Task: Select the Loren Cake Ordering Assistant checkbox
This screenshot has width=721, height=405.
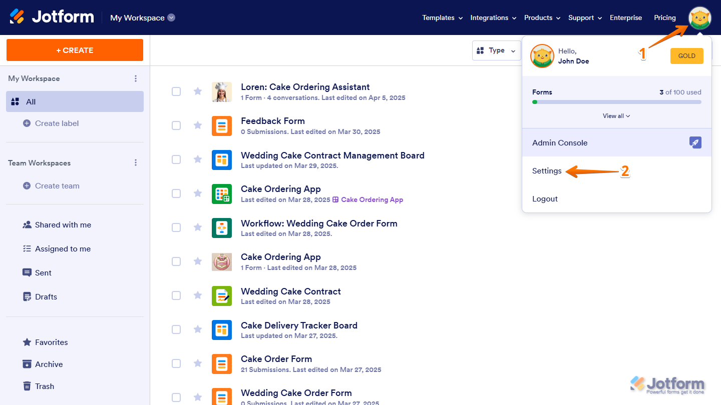Action: click(x=176, y=91)
